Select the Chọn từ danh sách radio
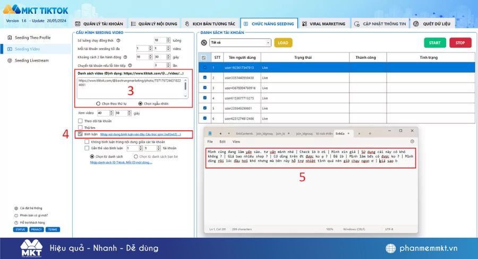This screenshot has width=478, height=259. tap(92, 157)
